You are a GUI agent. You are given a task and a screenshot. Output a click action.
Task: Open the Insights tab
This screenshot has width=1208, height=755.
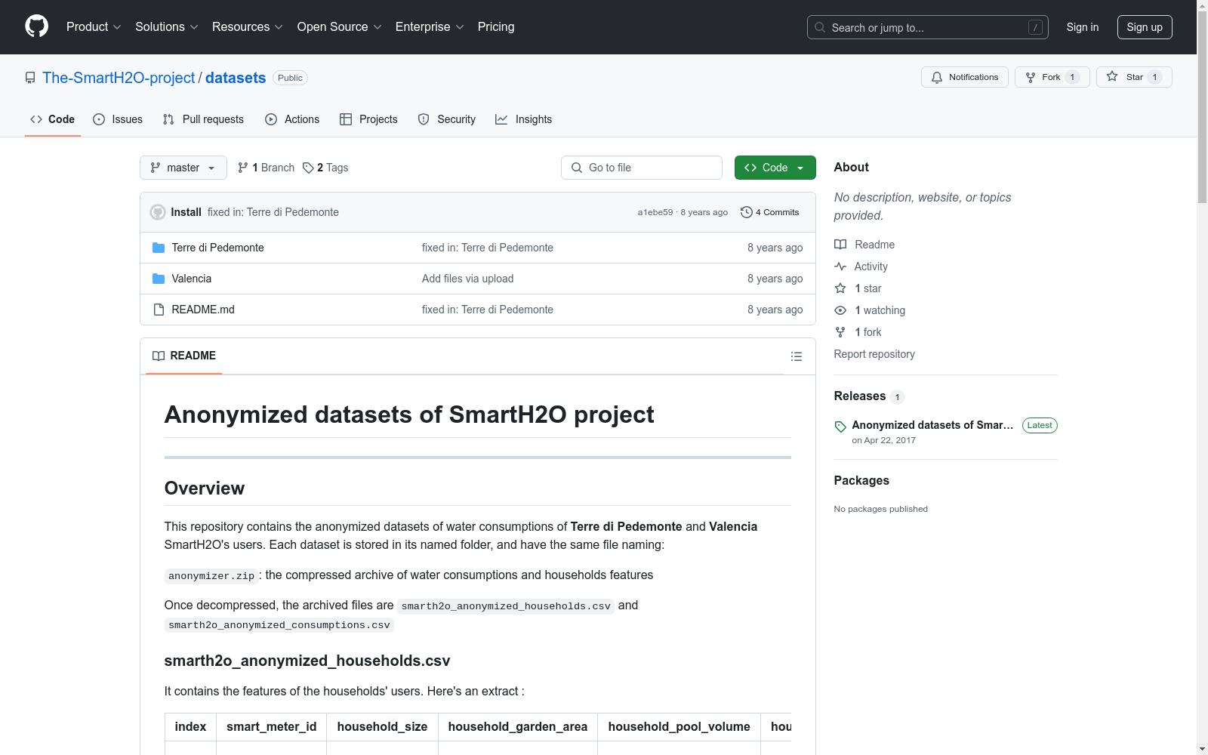(523, 119)
